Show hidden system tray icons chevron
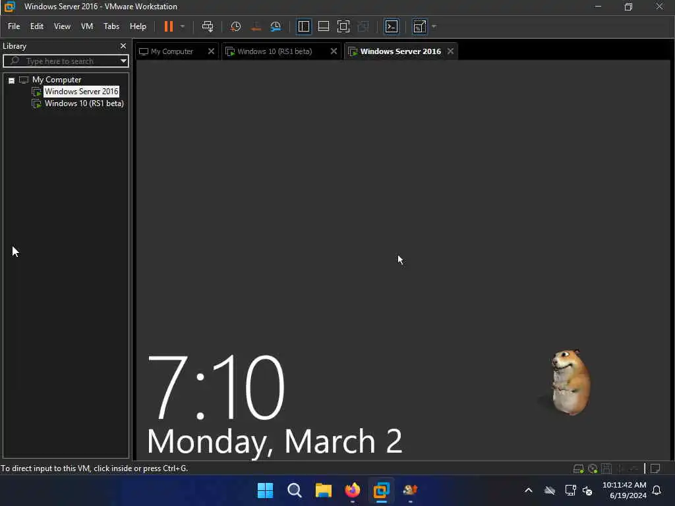675x506 pixels. (x=529, y=490)
